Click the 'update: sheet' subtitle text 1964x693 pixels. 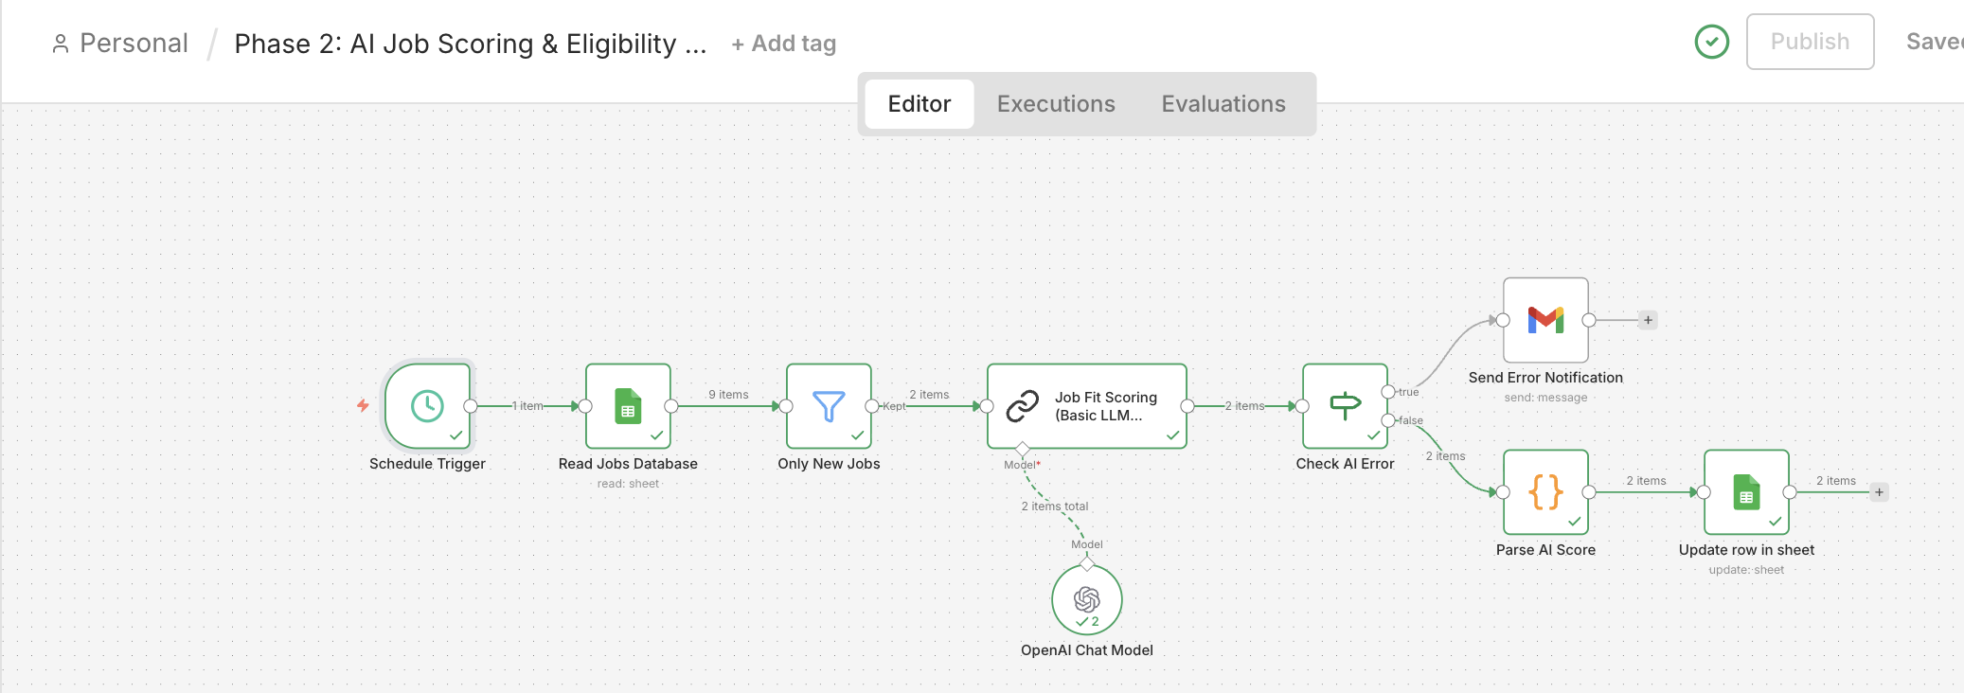pyautogui.click(x=1746, y=570)
